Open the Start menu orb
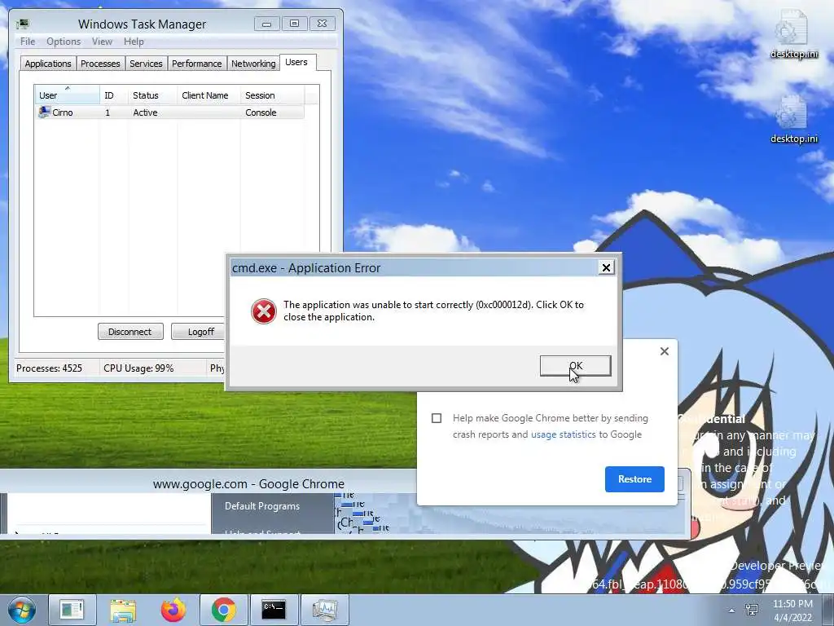The width and height of the screenshot is (834, 626). (22, 610)
